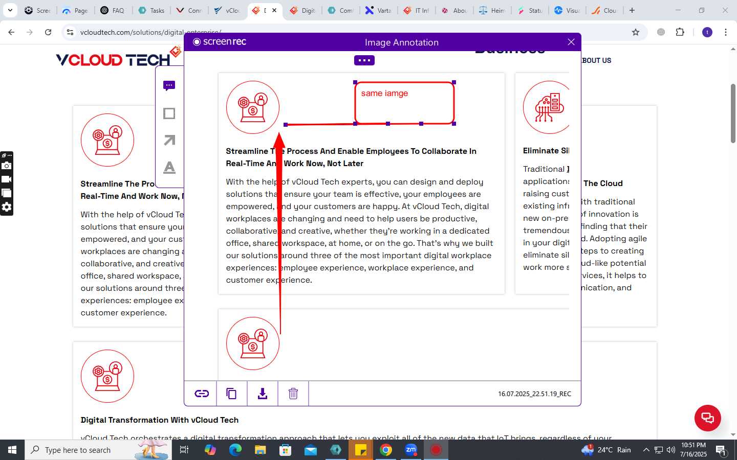737x460 pixels.
Task: Click the taskbar clock showing 10:51 PM
Action: [693, 450]
